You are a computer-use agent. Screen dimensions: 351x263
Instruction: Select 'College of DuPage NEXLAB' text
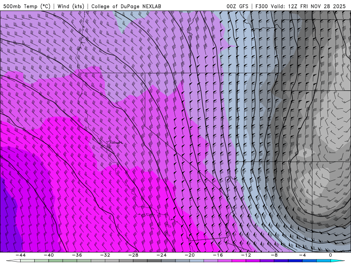126,6
